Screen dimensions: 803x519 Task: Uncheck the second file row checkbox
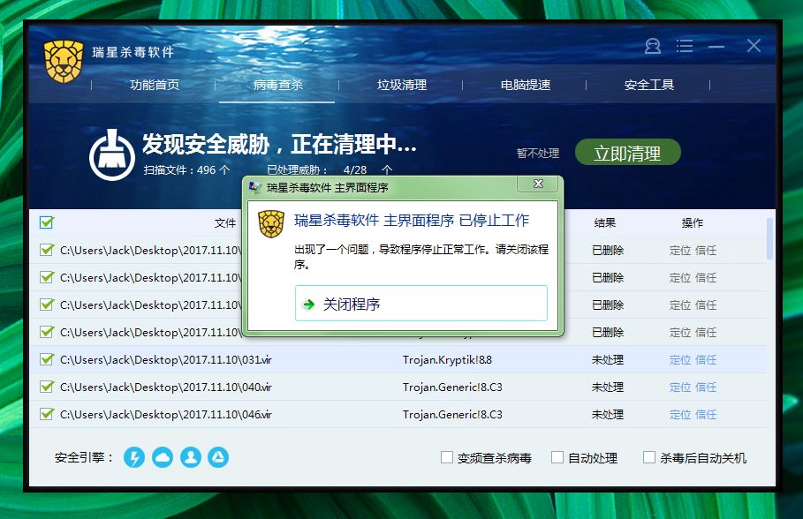click(47, 277)
